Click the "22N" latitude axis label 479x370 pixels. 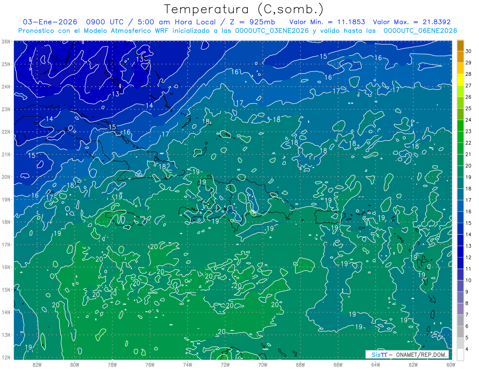click(6, 132)
